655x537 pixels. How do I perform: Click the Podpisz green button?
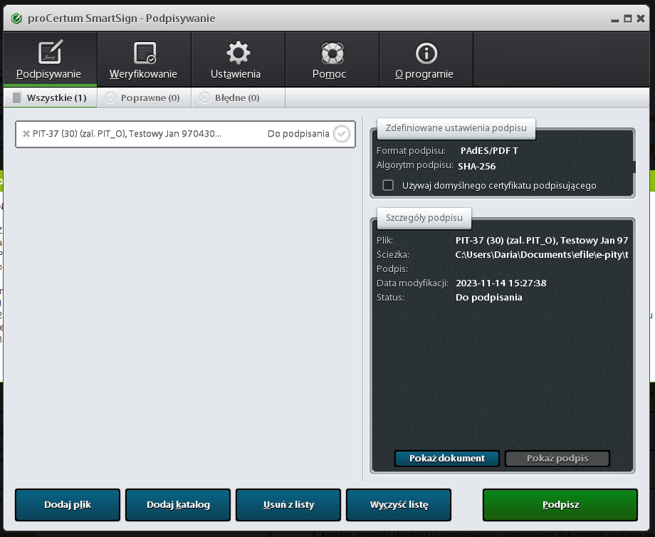560,505
